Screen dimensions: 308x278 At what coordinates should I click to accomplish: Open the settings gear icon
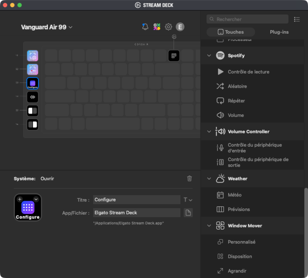[168, 27]
